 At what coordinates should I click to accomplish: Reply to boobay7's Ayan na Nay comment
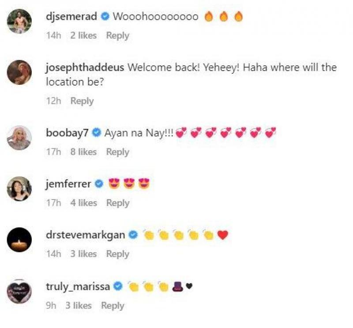118,152
